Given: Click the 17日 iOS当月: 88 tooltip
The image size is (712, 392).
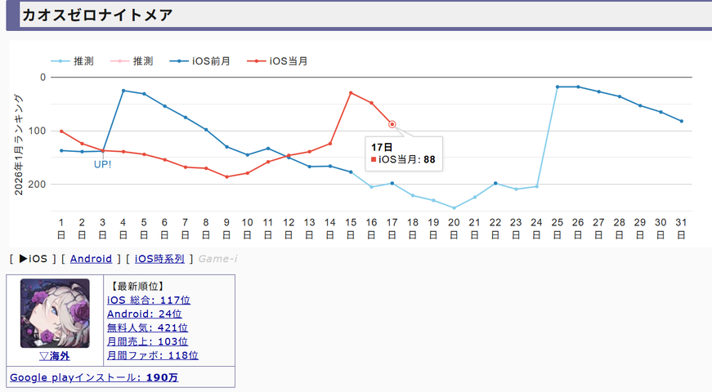Looking at the screenshot, I should click(404, 154).
